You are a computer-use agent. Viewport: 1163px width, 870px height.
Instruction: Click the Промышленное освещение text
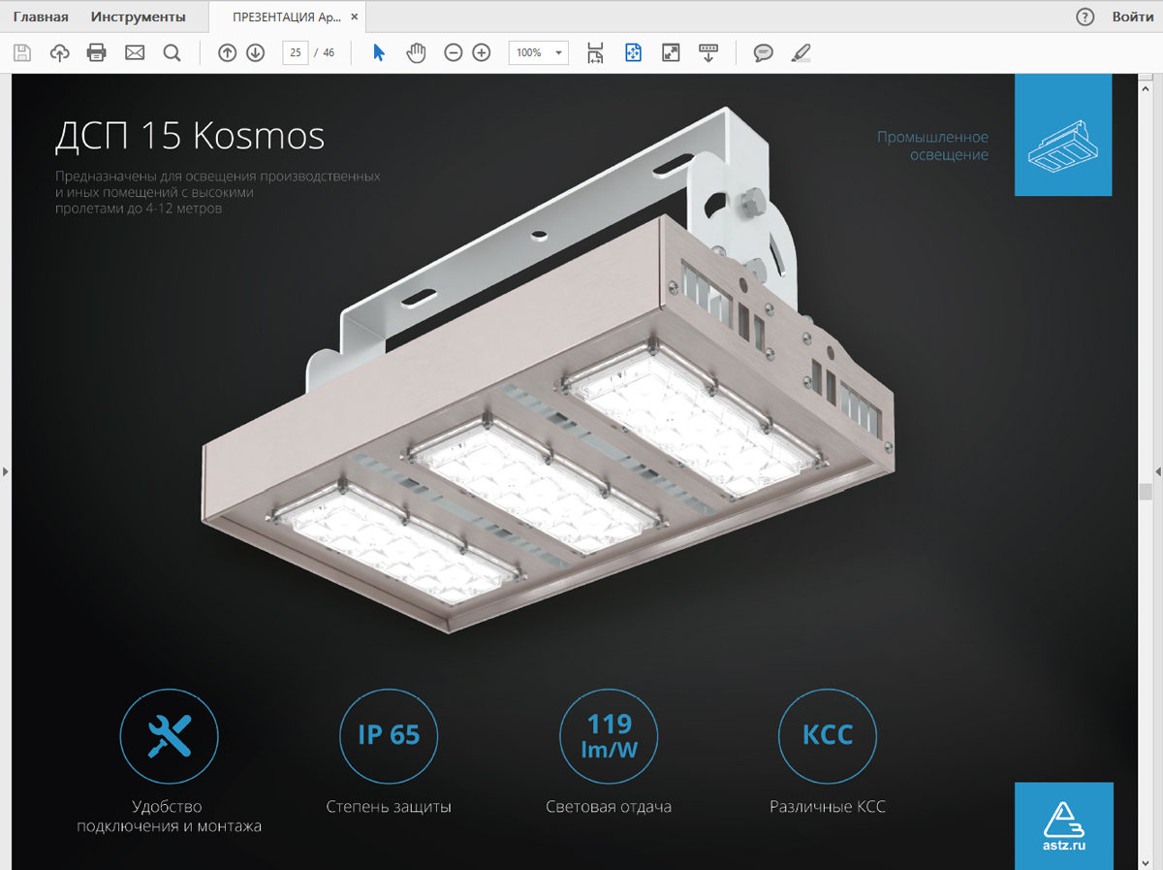click(x=932, y=146)
